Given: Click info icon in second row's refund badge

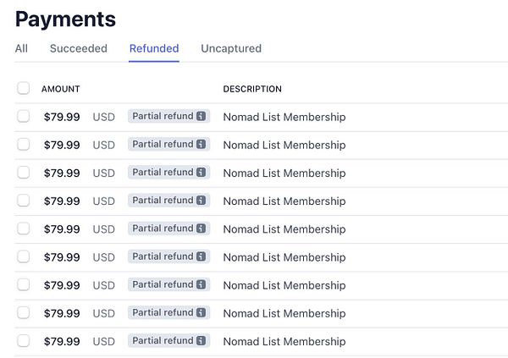Looking at the screenshot, I should [x=201, y=145].
